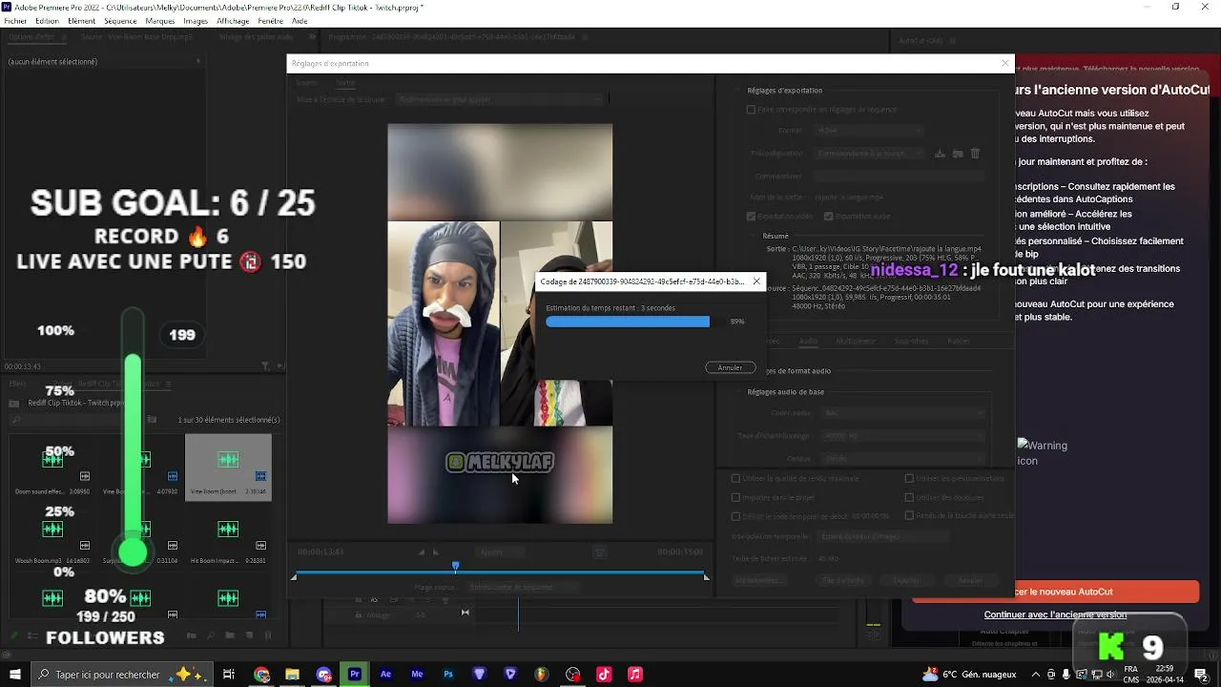Image resolution: width=1221 pixels, height=687 pixels.
Task: Open the Fichier menu
Action: pyautogui.click(x=15, y=20)
